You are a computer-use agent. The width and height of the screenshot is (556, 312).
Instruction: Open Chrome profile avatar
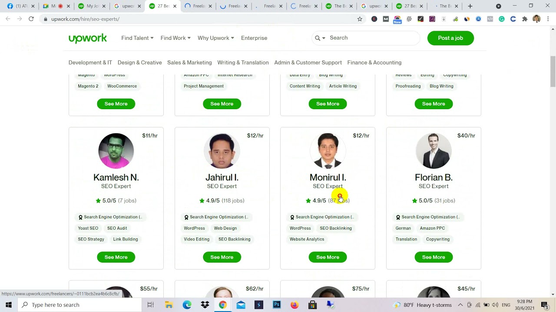point(536,19)
